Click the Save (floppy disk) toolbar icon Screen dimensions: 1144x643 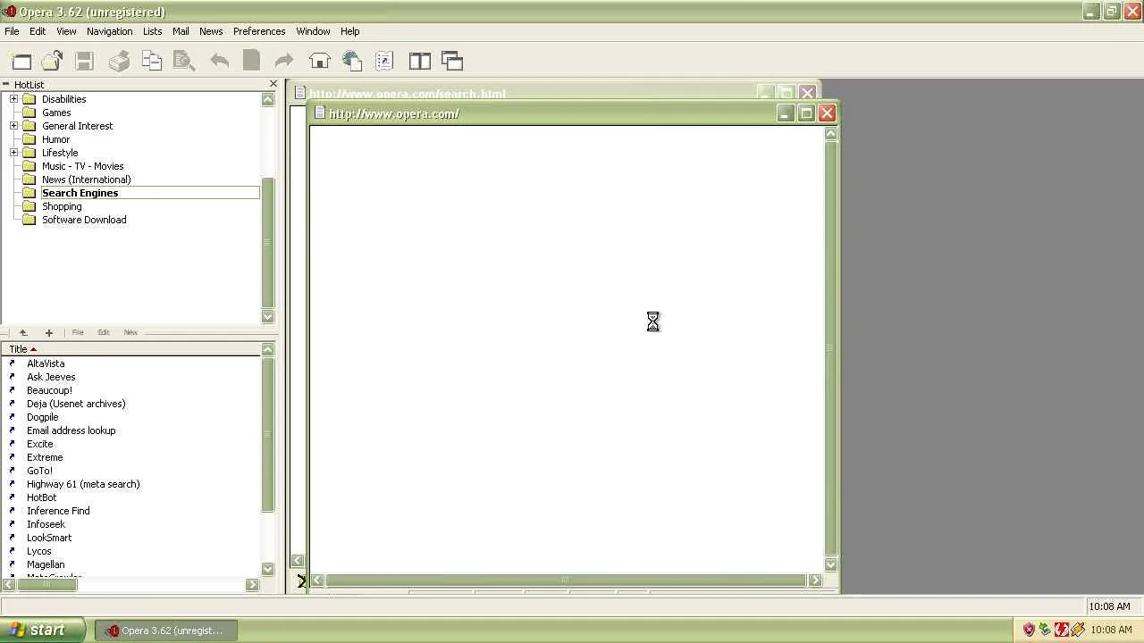click(85, 61)
